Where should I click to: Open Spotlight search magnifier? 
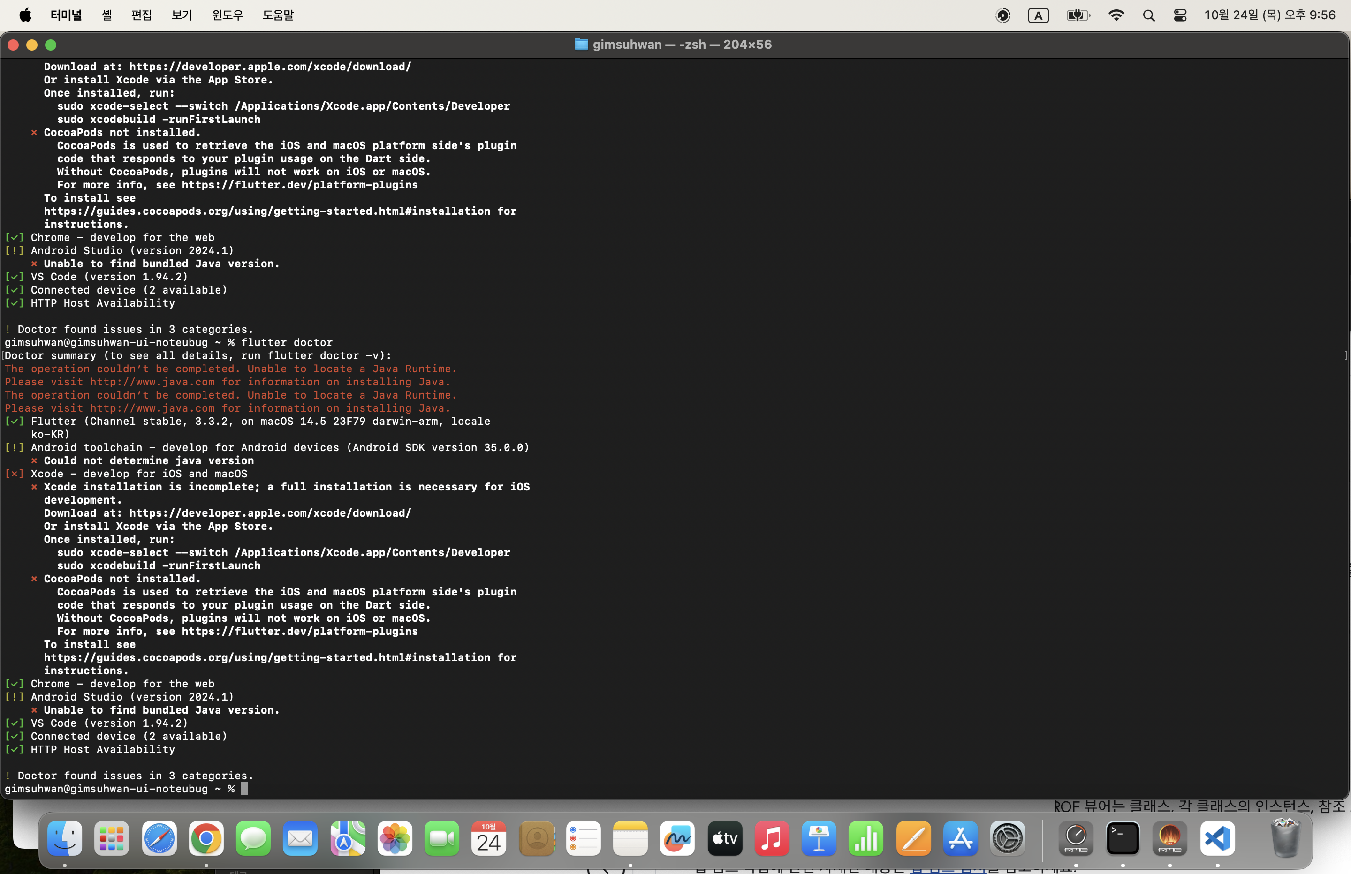click(1149, 15)
